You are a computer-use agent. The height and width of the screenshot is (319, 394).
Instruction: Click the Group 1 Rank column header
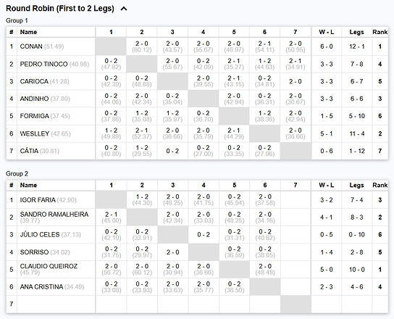[380, 32]
